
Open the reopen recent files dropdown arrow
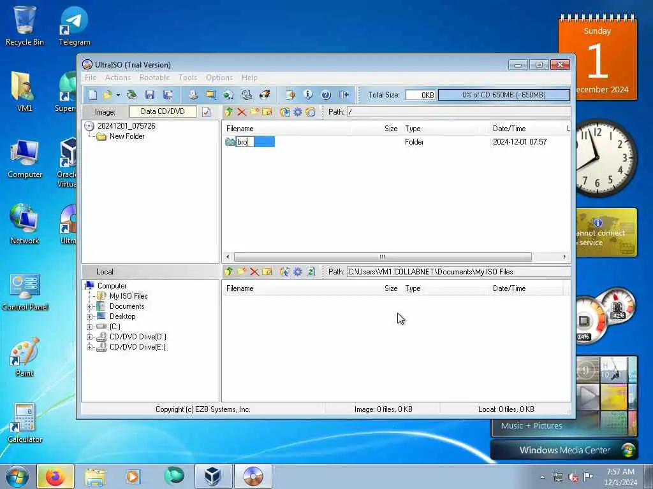tap(118, 96)
